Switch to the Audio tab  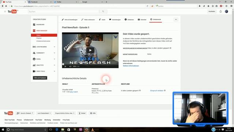[102, 19]
